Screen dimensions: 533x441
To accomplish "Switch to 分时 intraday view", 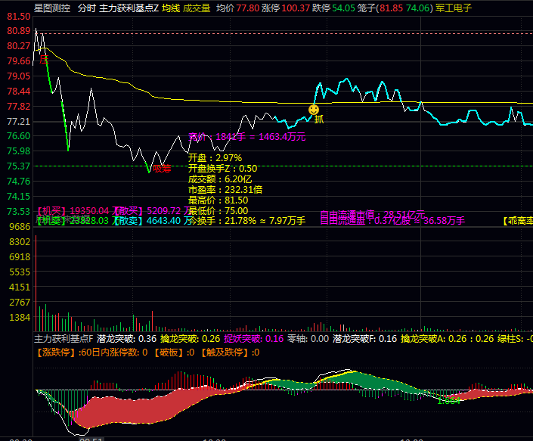I will click(x=87, y=8).
